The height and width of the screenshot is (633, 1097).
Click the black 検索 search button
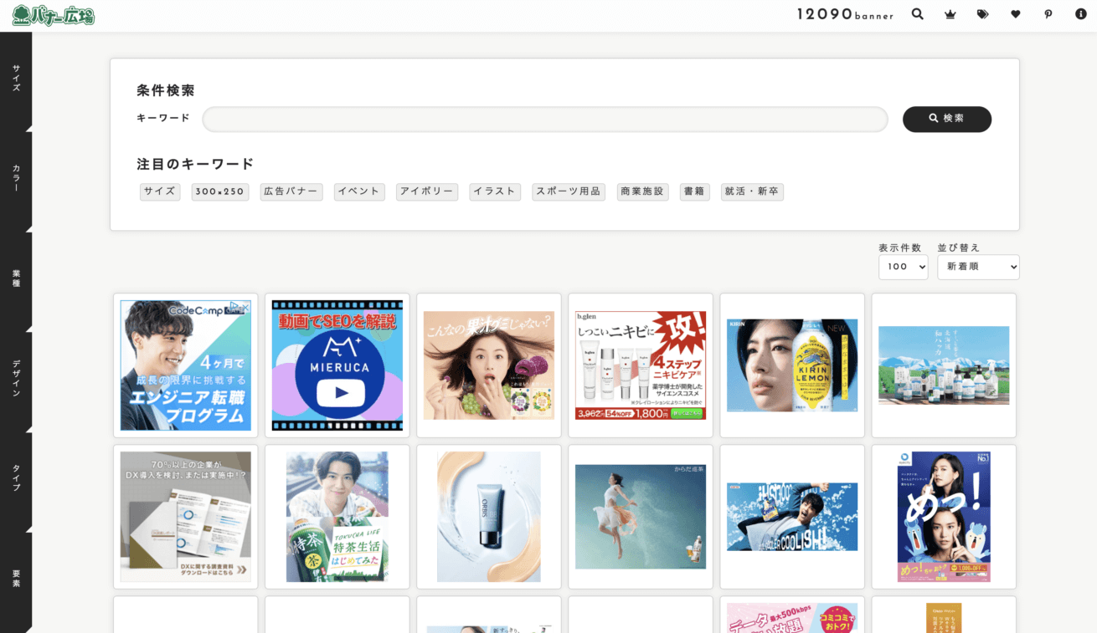(x=947, y=119)
